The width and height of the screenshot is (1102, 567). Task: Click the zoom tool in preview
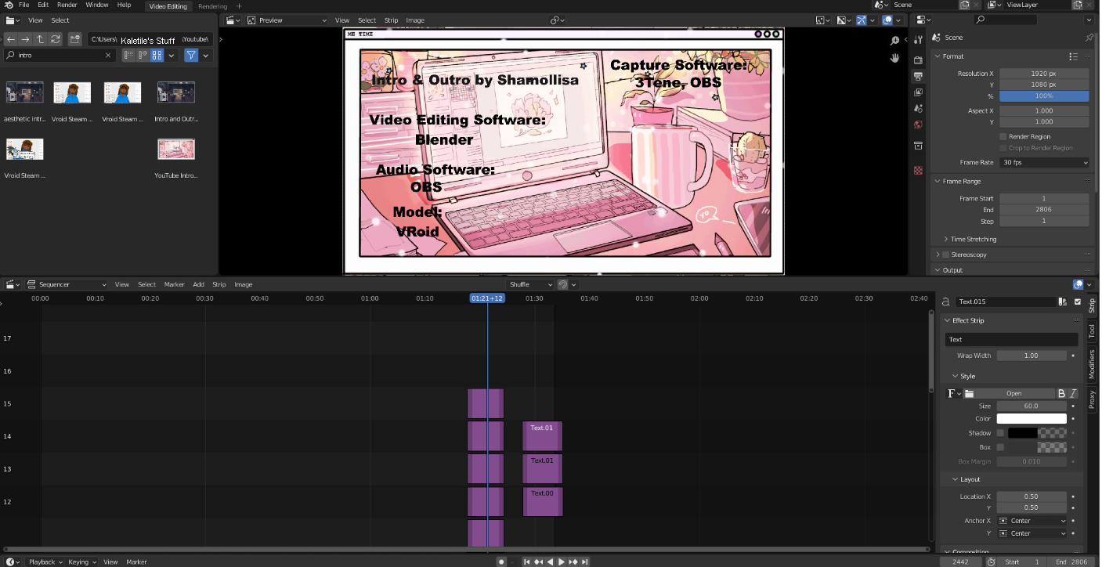point(895,41)
